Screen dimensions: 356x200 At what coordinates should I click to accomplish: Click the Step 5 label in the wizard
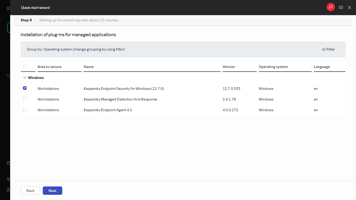click(x=26, y=20)
